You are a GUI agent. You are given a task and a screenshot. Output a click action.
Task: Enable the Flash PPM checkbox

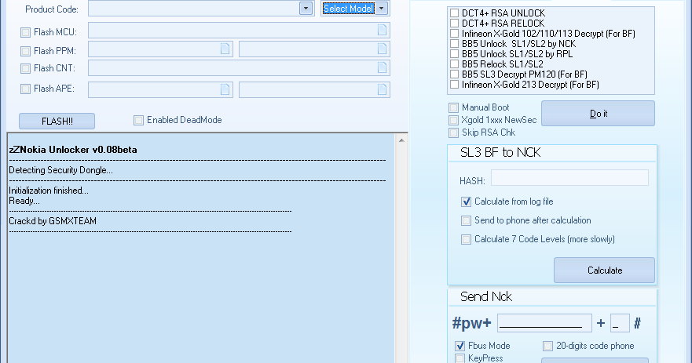pos(26,51)
